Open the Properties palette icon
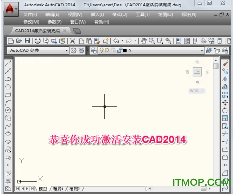 [x=178, y=41]
